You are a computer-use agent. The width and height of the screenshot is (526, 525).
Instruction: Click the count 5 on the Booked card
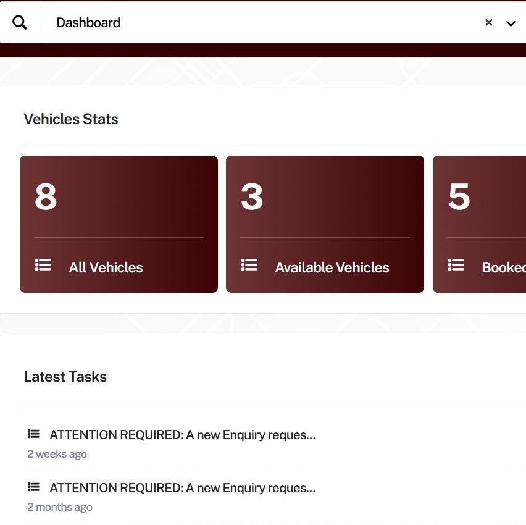[x=459, y=197]
